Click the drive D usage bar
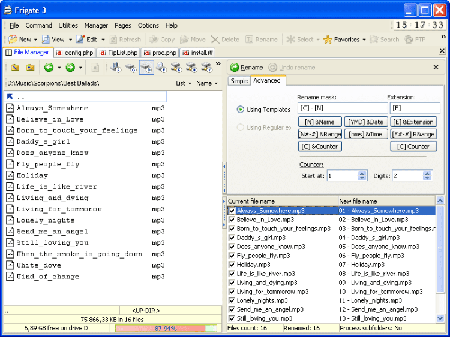Viewport: 450px width, 337px height. 166,329
